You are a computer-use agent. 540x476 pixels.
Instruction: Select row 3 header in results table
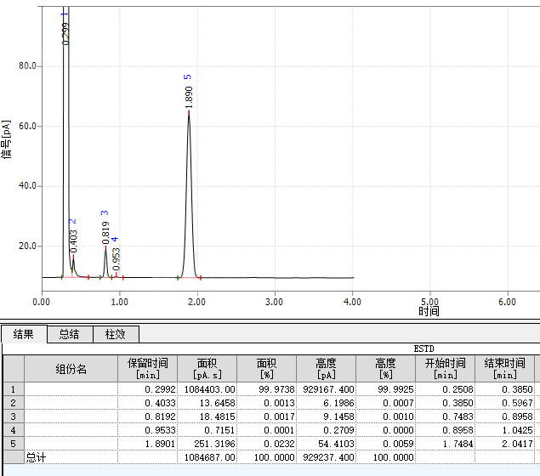(12, 416)
